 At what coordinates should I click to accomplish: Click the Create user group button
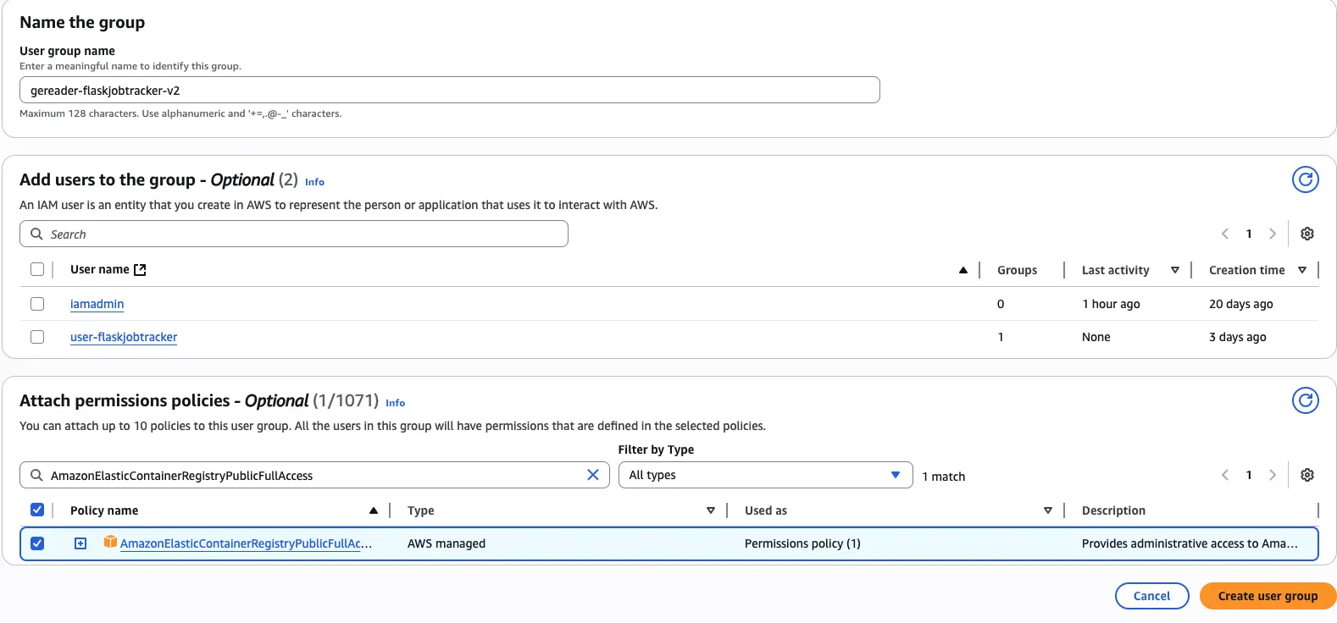point(1267,596)
